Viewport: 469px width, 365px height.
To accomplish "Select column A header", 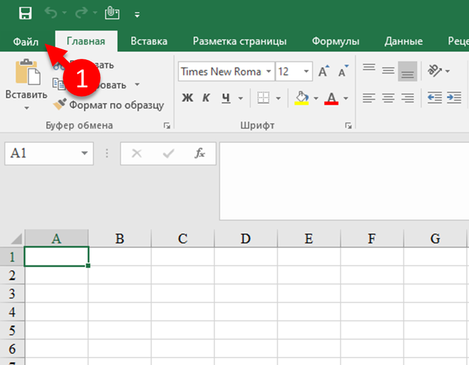I will pyautogui.click(x=57, y=238).
